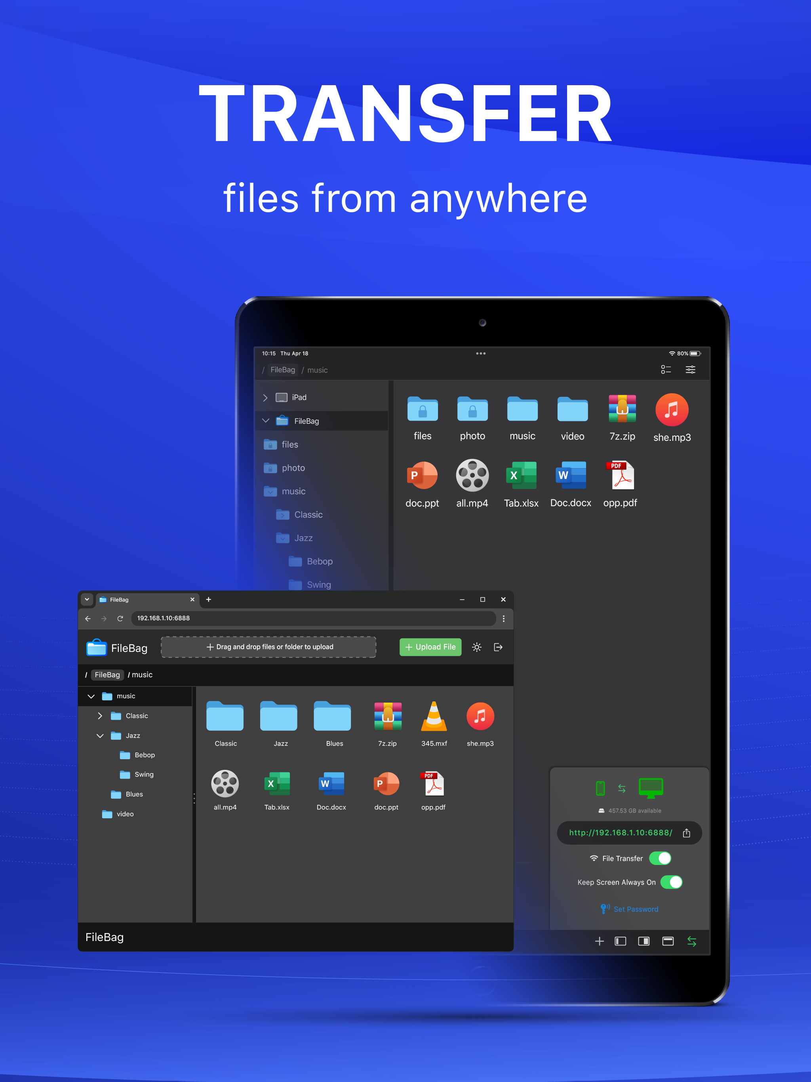Open the http://192.168.1.10:6888/ link

point(621,832)
